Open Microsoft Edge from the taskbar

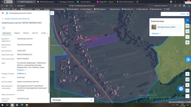click(22, 105)
